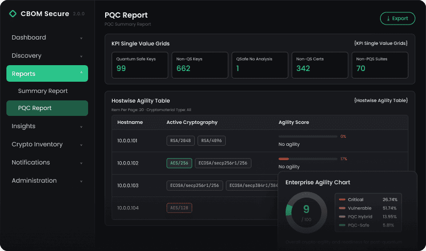
Task: Select the hostname 10.0.0.101 row
Action: coord(260,140)
